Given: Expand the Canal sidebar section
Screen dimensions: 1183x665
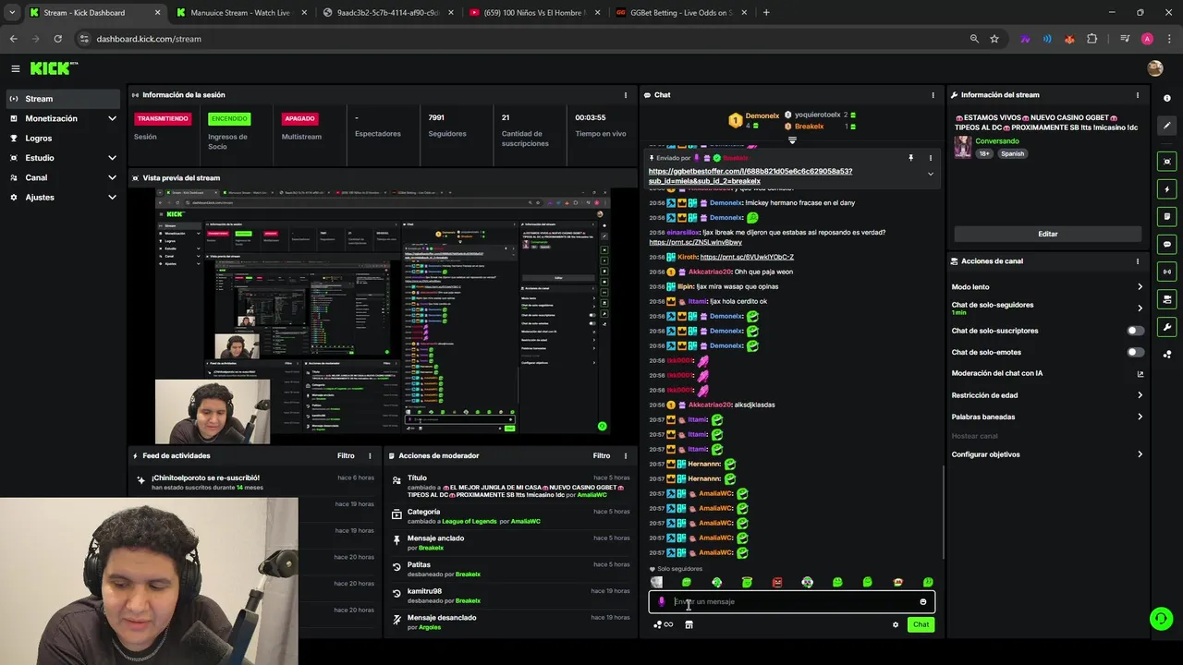Looking at the screenshot, I should pos(62,177).
